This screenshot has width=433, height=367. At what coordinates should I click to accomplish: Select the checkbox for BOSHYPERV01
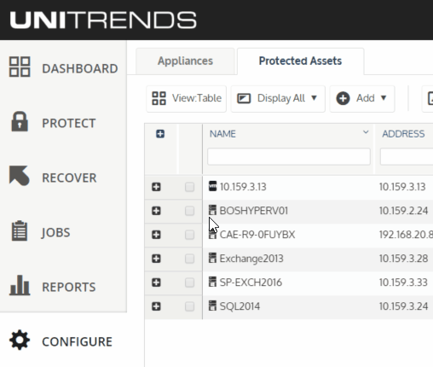click(189, 211)
